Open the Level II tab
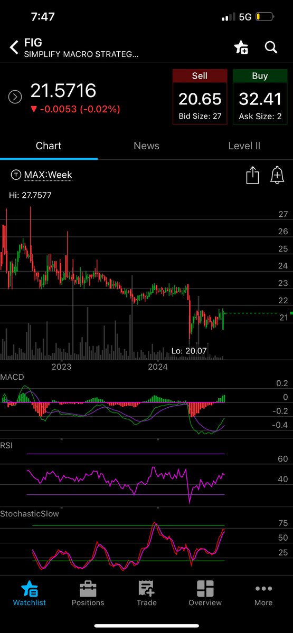293x633 pixels. 244,146
